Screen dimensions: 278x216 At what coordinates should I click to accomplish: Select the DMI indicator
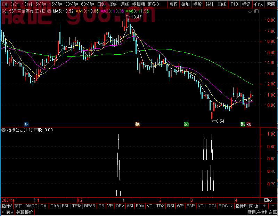(x=44, y=206)
